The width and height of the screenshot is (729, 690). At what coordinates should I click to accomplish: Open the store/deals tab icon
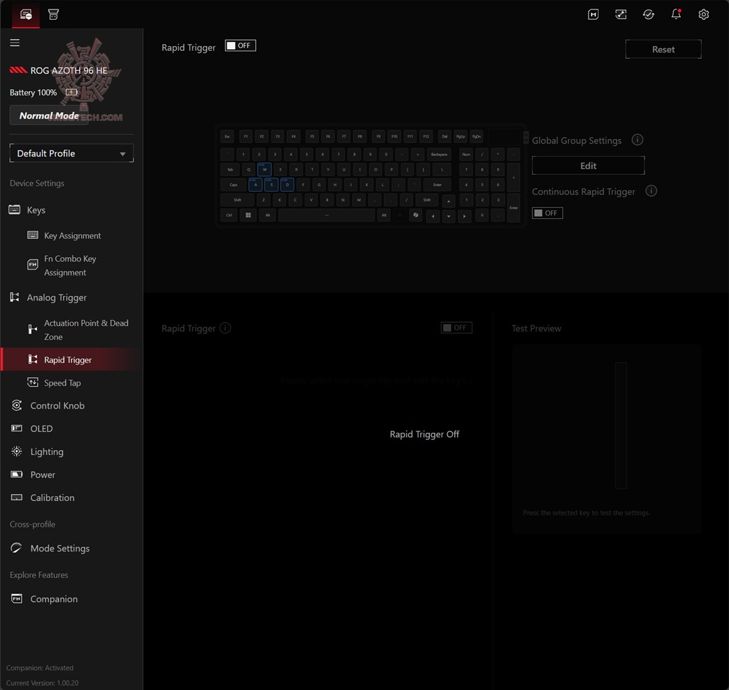(x=53, y=14)
